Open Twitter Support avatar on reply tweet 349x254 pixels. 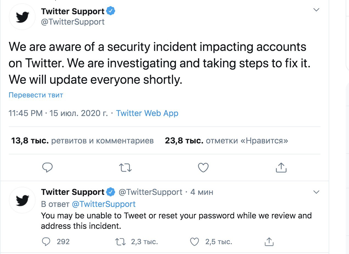[x=22, y=200]
